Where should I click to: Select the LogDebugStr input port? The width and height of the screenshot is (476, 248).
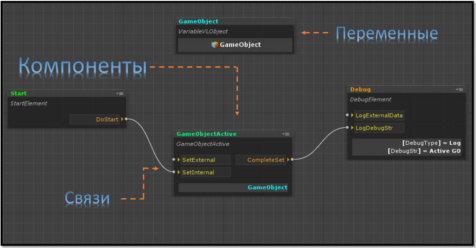[x=379, y=128]
